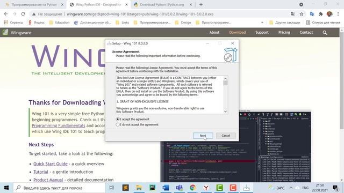Click the translate page icon in address bar
344x193 pixels.
coord(292,14)
